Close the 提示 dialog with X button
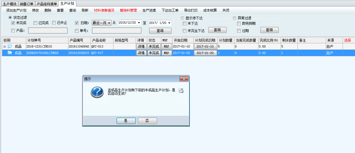 click(184, 79)
